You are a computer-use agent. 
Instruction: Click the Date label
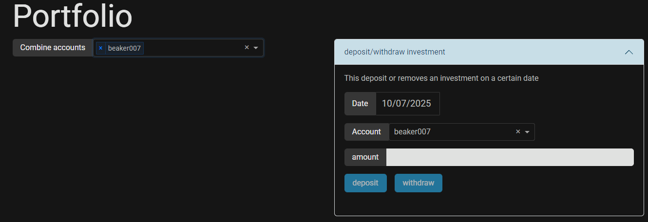[360, 104]
